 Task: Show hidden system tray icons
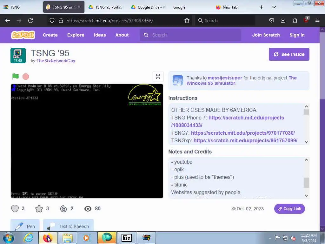(x=270, y=238)
